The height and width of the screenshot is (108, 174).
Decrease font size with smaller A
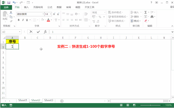click(58, 14)
